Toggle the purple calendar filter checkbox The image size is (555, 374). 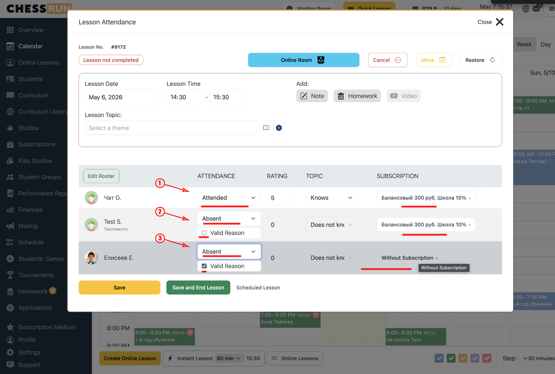pos(475,359)
